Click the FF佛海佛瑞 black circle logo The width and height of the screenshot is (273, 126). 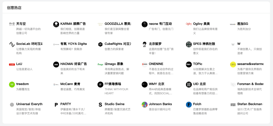[x=100, y=84]
